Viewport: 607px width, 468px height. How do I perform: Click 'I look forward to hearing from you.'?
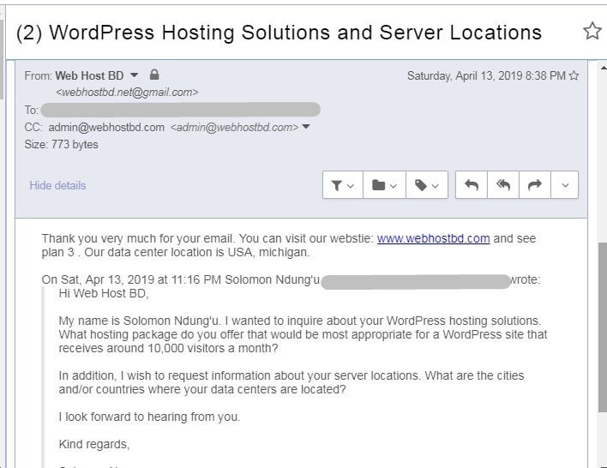[x=149, y=417]
